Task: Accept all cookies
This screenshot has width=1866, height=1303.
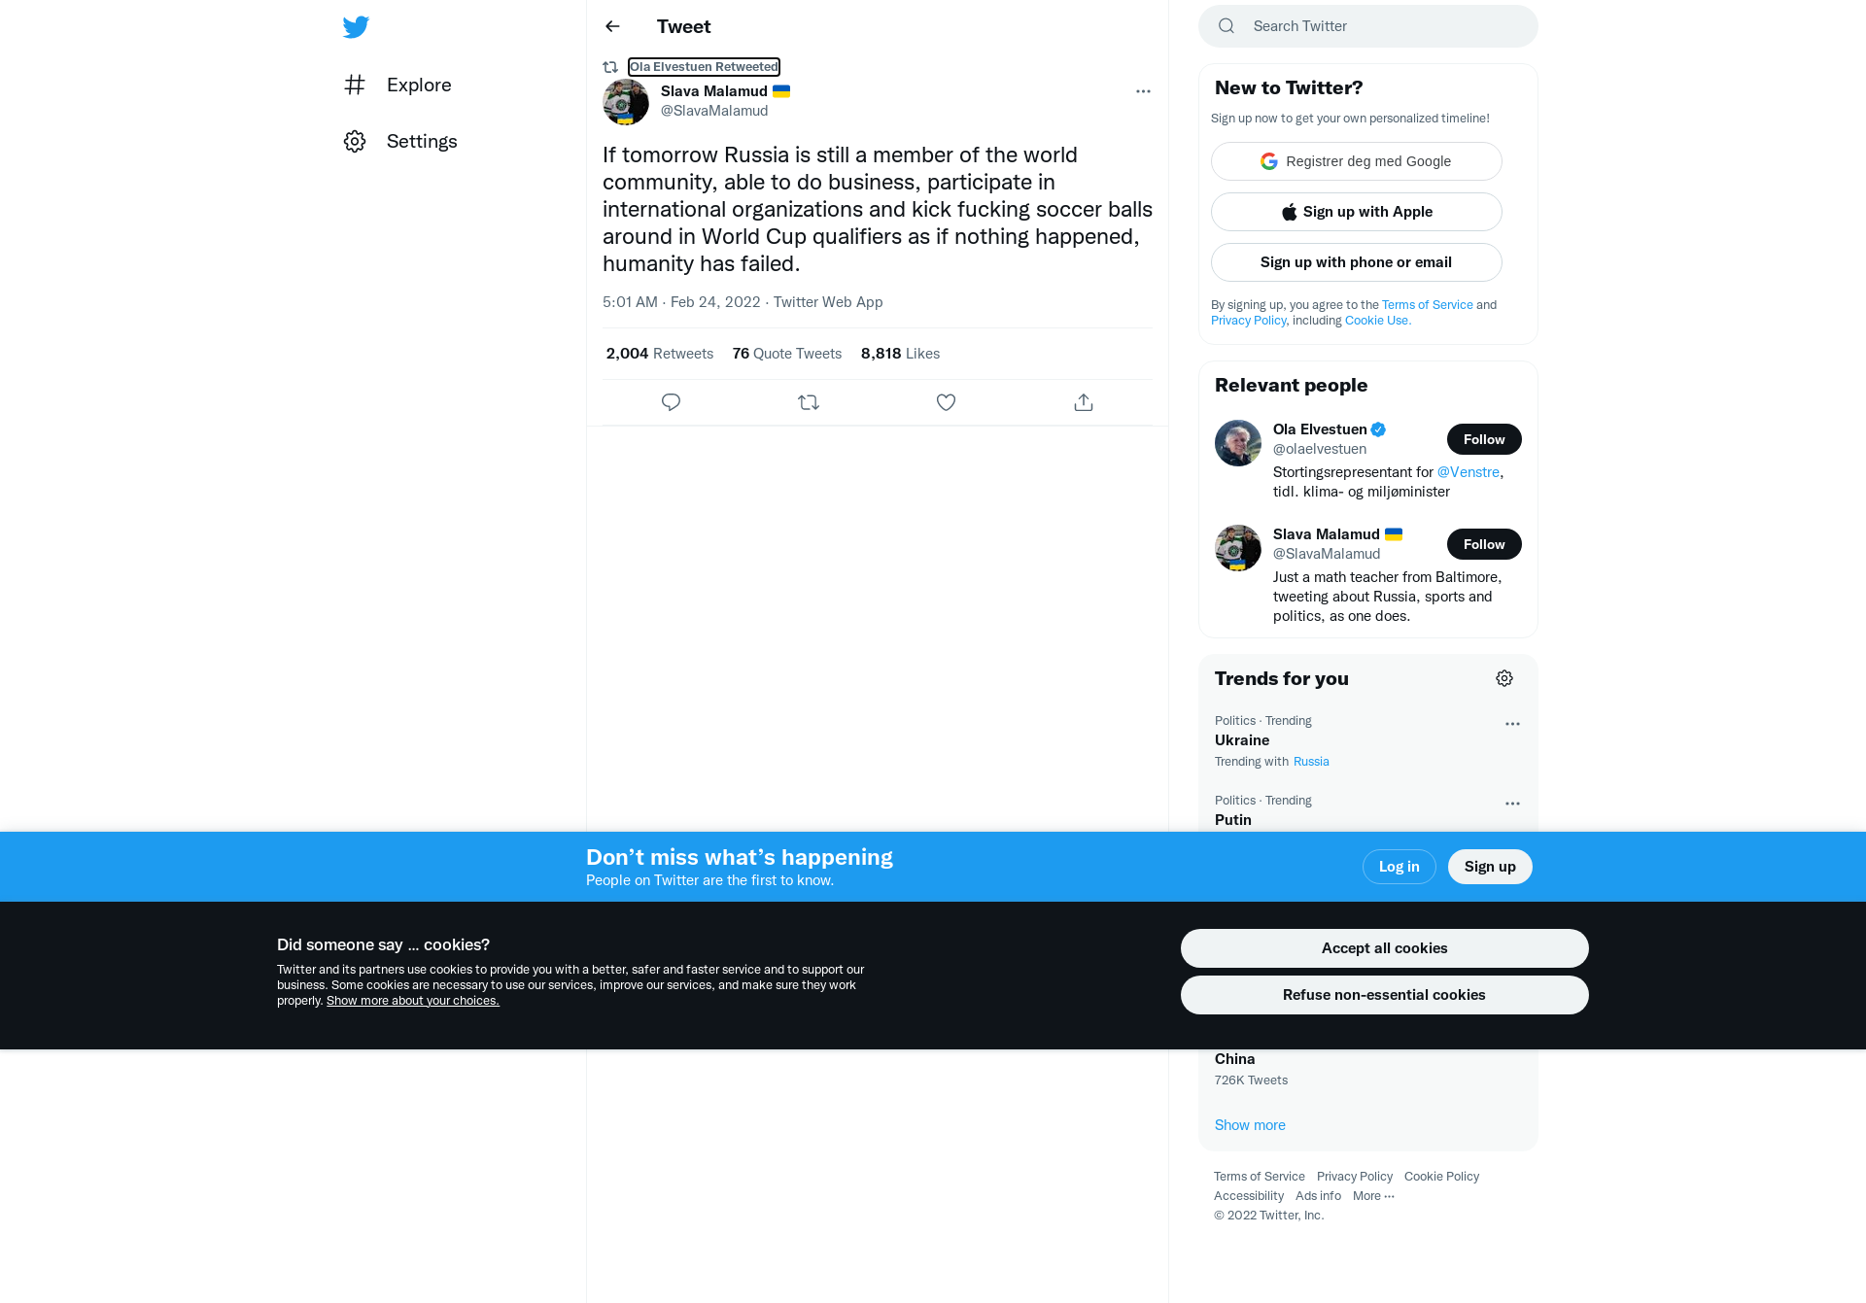Action: coord(1384,948)
